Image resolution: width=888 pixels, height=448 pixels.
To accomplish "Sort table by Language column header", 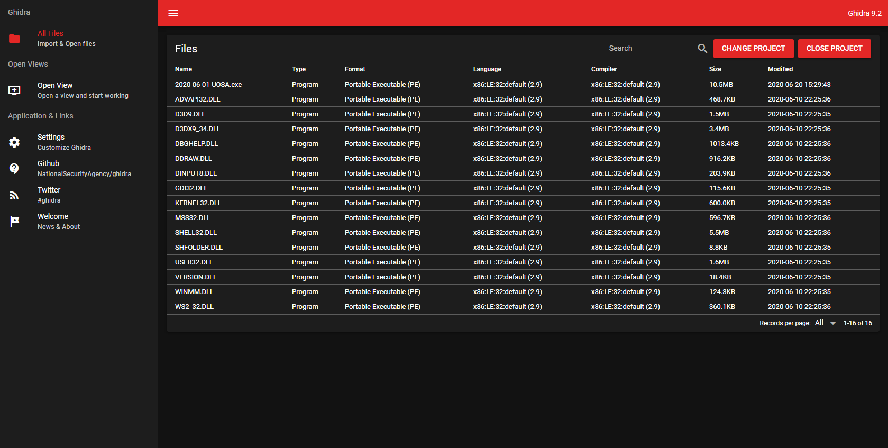I will (487, 69).
